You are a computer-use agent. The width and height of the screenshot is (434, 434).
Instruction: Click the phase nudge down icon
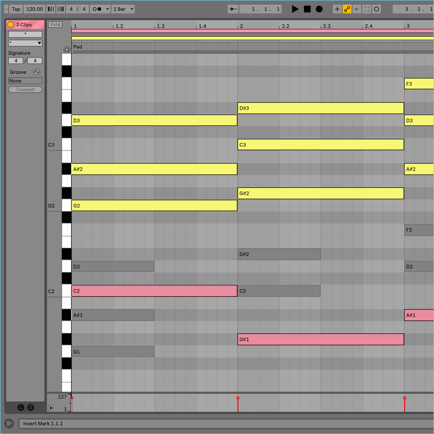coord(51,9)
